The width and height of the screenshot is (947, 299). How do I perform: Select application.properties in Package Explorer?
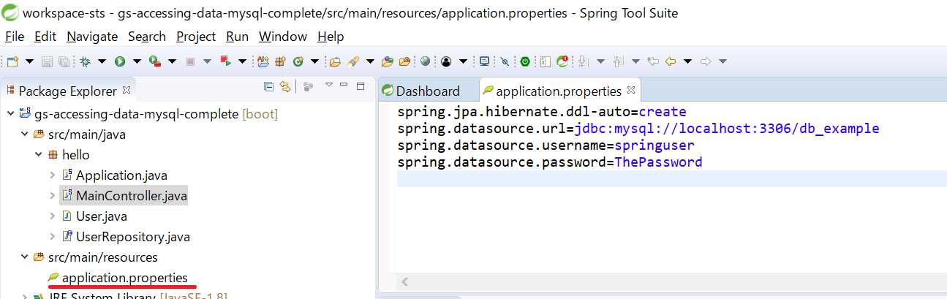[124, 278]
